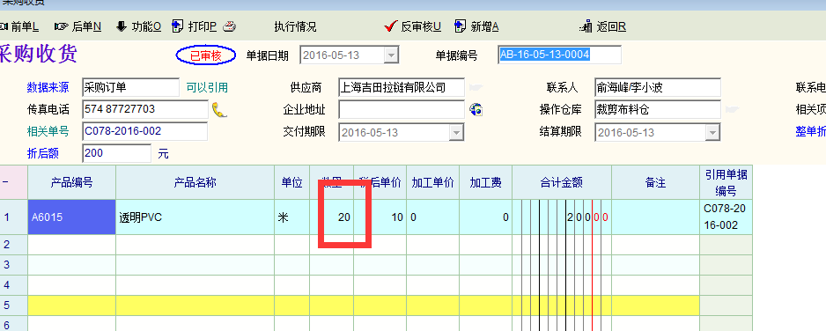Expand the 结算期限 date dropdown
This screenshot has width=826, height=331.
click(712, 132)
